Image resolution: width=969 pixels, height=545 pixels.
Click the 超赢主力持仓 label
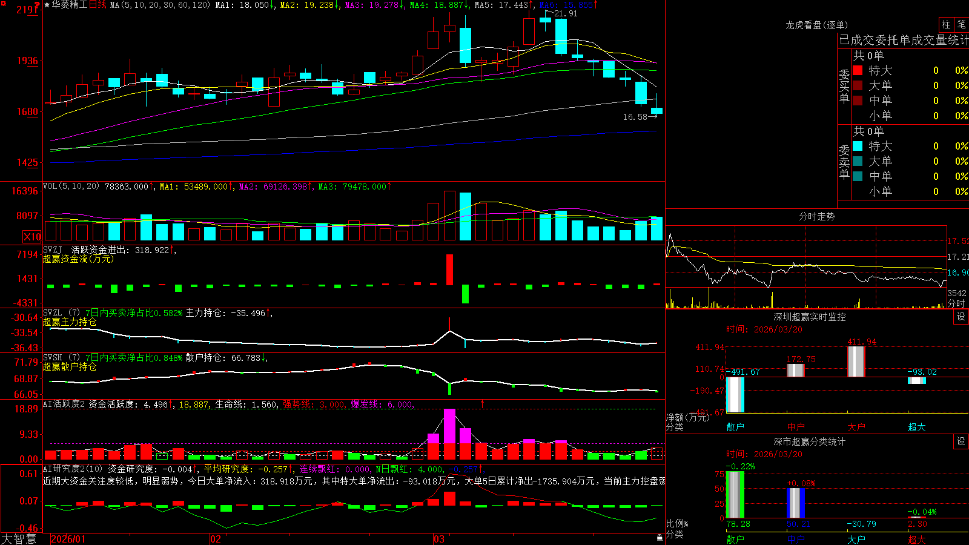coord(70,322)
